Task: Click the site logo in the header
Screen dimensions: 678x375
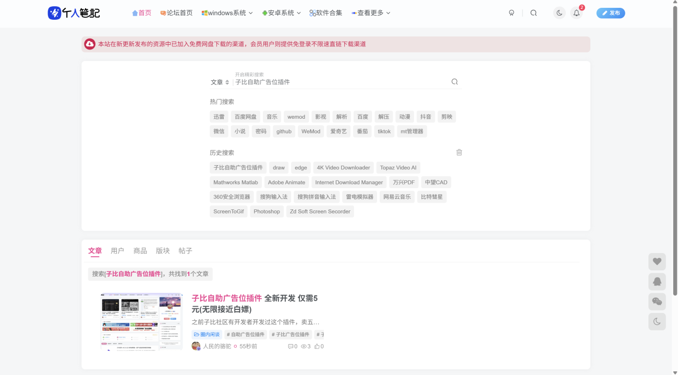Action: point(74,13)
